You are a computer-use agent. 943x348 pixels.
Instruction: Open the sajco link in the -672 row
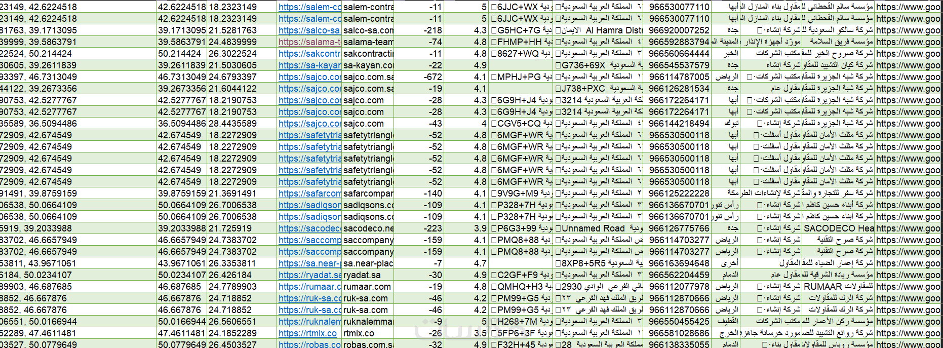309,77
